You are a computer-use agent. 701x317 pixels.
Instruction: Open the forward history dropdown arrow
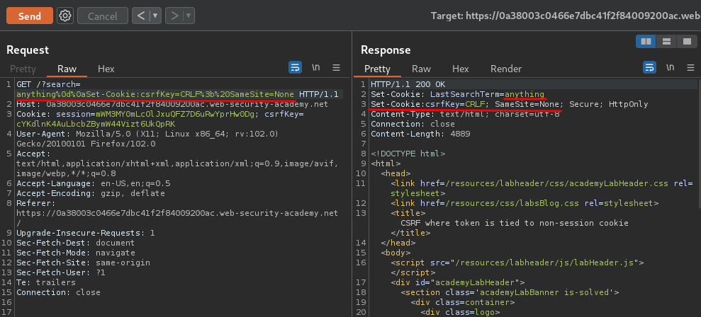[189, 16]
